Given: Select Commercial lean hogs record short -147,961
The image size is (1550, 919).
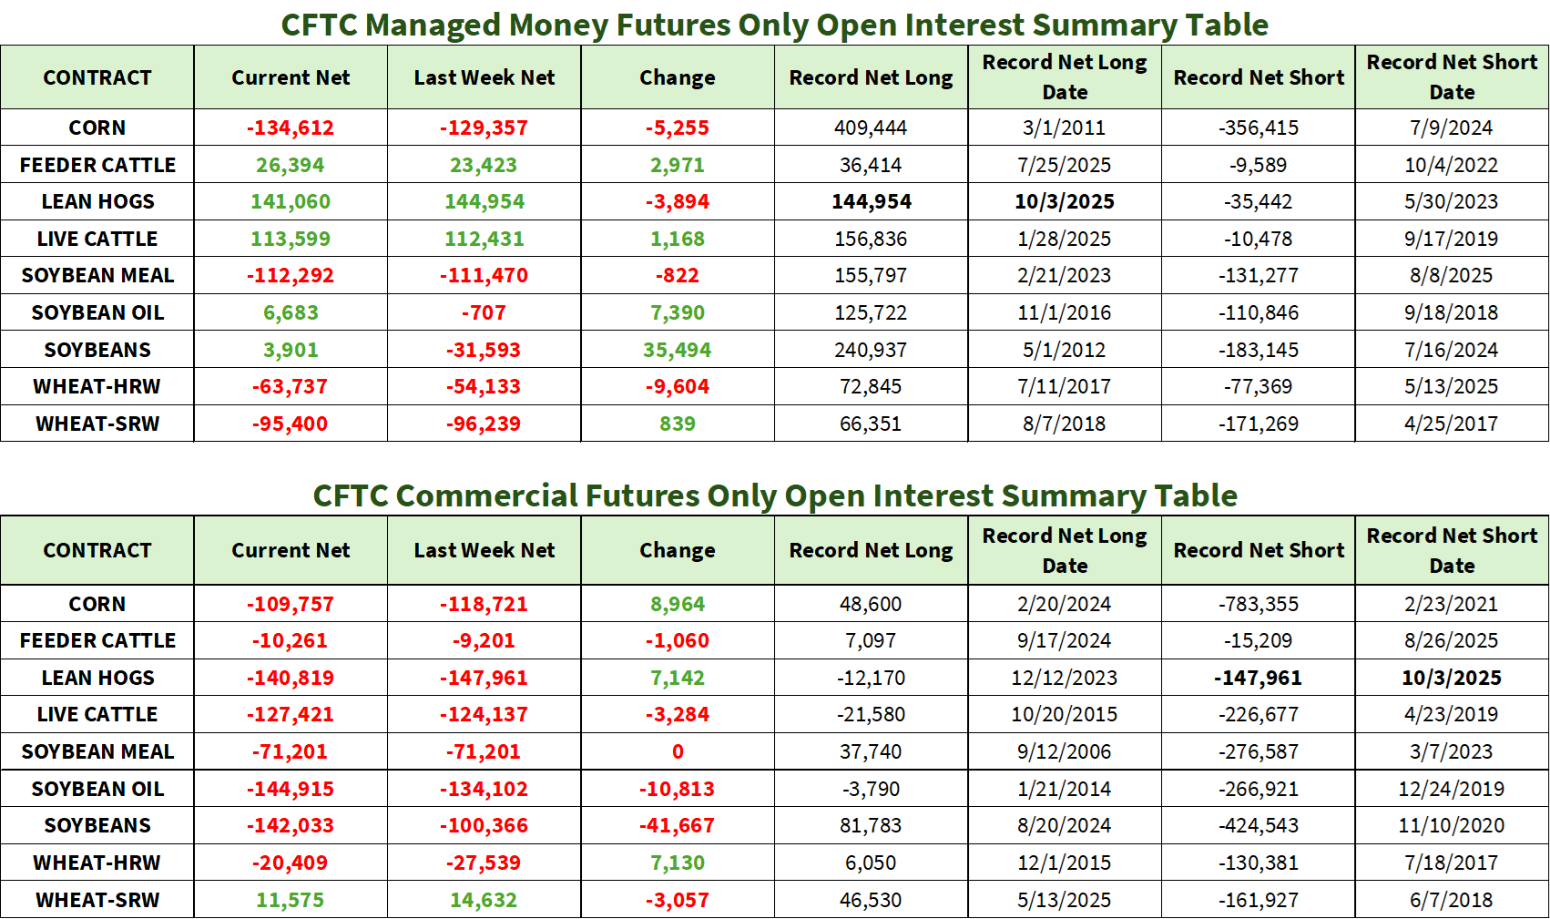Looking at the screenshot, I should click(x=1258, y=678).
